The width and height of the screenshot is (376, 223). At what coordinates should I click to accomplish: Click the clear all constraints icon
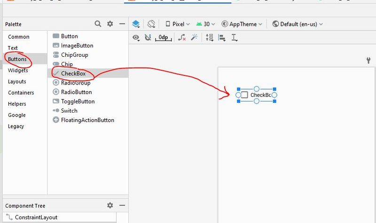[x=182, y=38]
